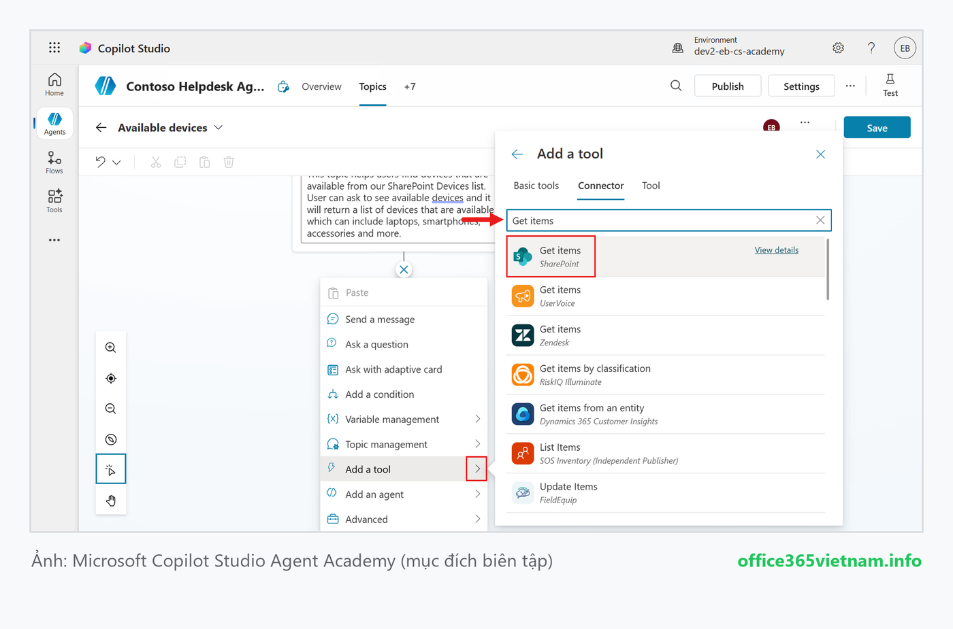Screen dimensions: 953x629
Task: Click the paste icon in toolbar
Action: pos(204,162)
